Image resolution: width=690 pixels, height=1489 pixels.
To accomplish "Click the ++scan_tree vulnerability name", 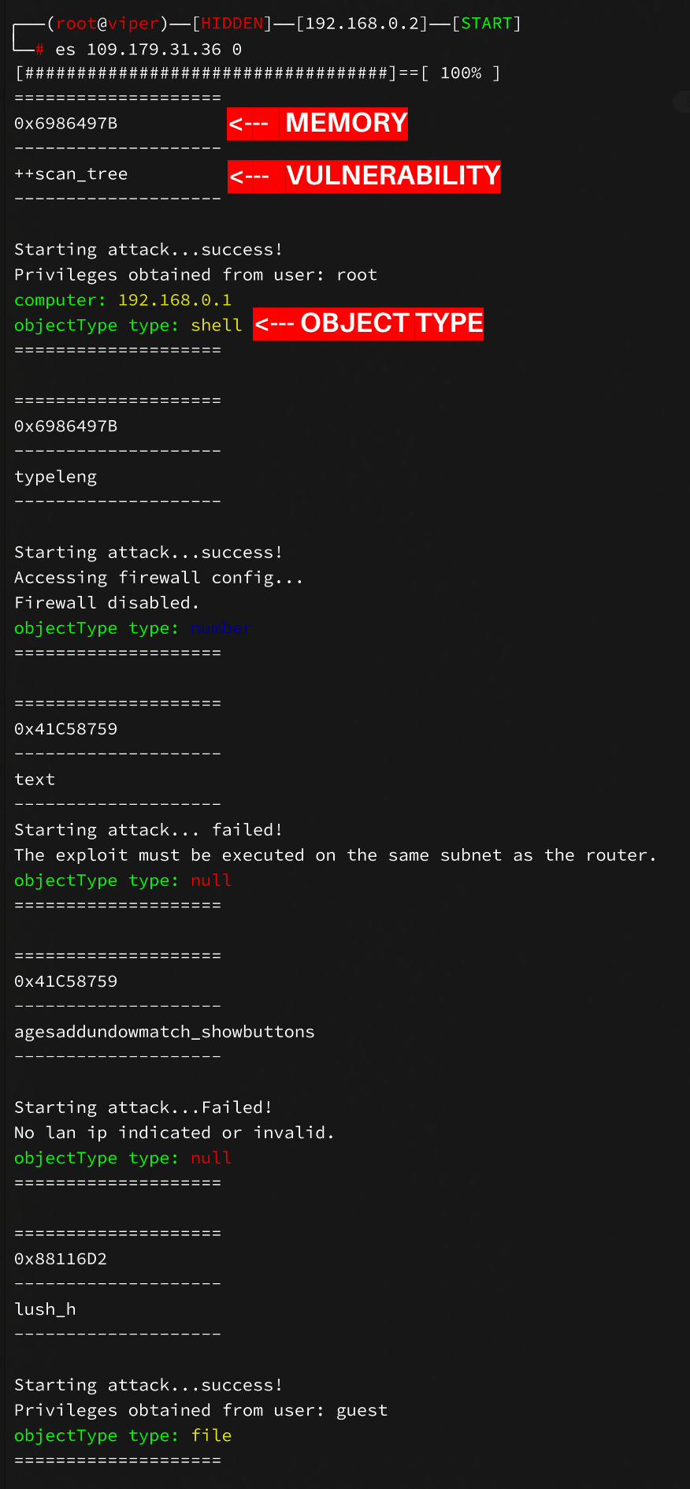I will point(71,174).
